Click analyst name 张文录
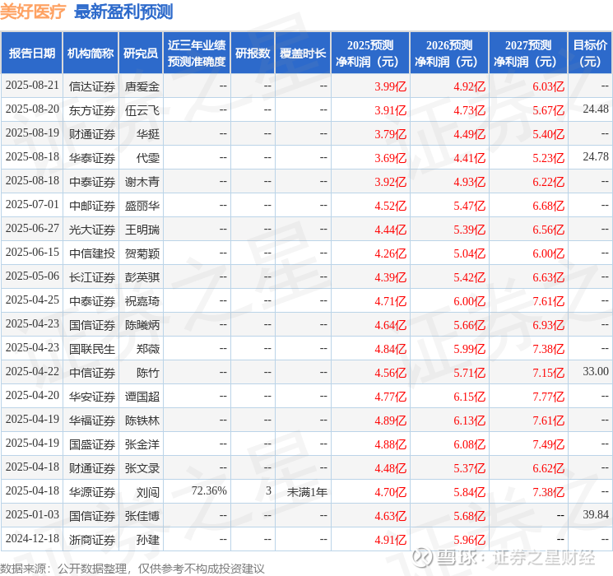This screenshot has width=613, height=576. pos(142,468)
